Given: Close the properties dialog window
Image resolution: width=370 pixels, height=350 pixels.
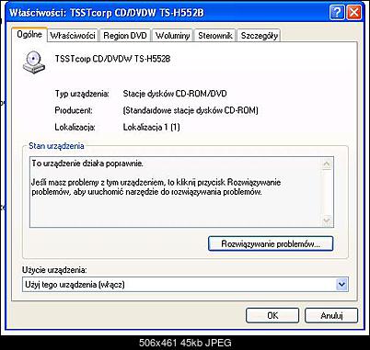Looking at the screenshot, I should 353,13.
